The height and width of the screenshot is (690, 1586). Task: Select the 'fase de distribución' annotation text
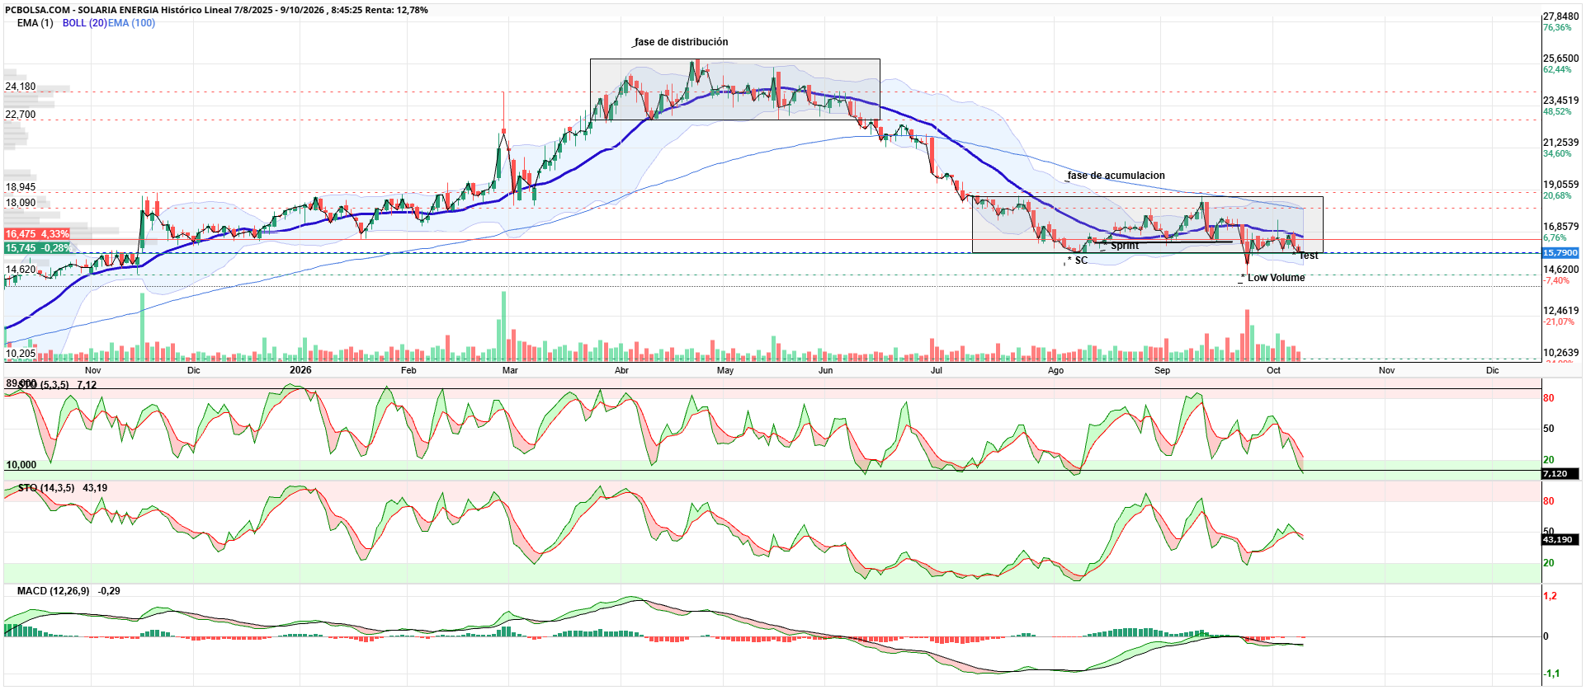point(681,42)
